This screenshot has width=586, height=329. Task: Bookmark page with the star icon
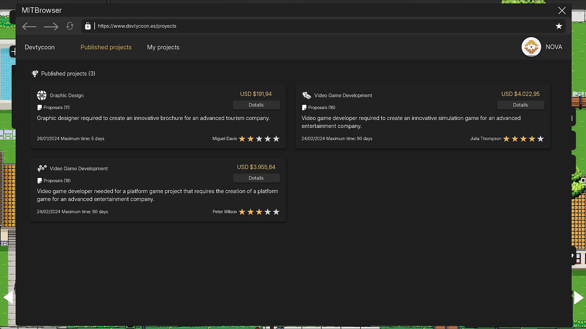pos(559,26)
